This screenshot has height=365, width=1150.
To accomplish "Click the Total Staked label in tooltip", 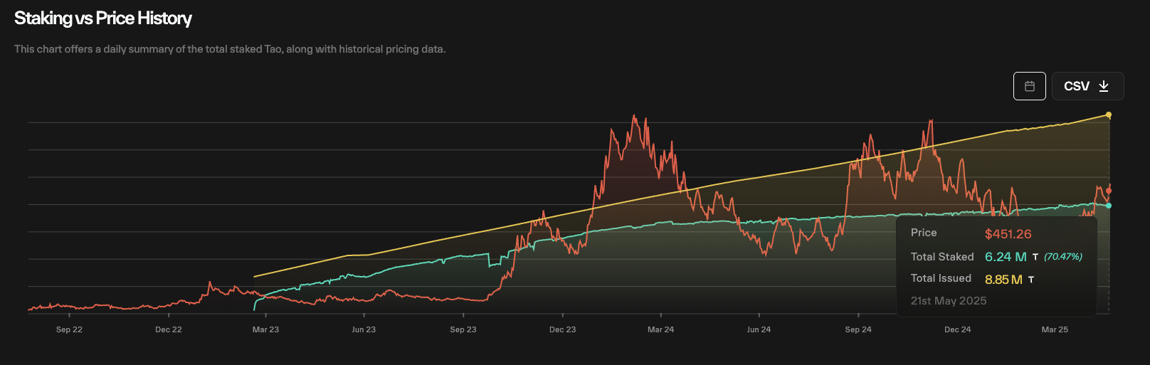I will tap(942, 257).
